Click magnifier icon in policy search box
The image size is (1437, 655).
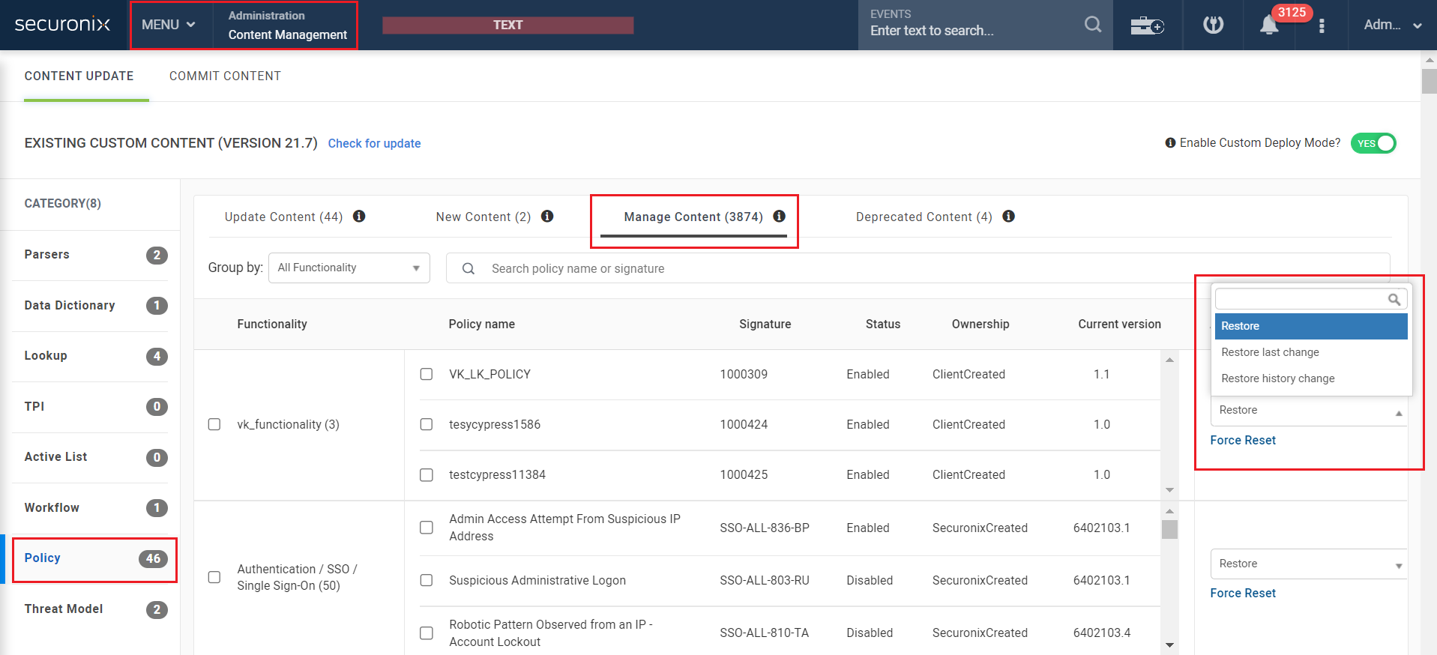[x=469, y=268]
